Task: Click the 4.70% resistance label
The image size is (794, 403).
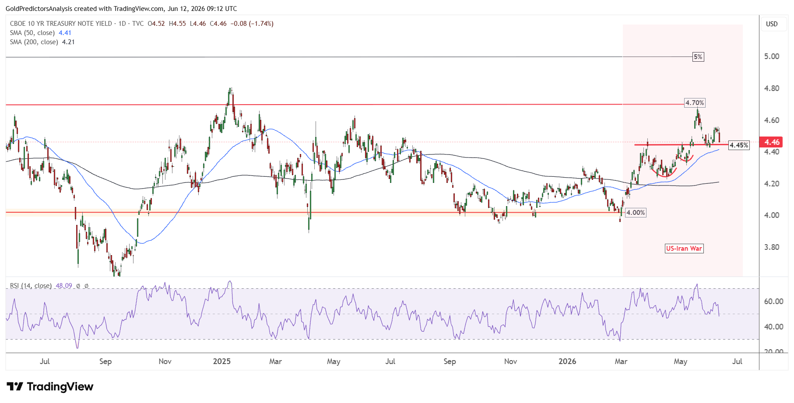Action: pos(695,103)
